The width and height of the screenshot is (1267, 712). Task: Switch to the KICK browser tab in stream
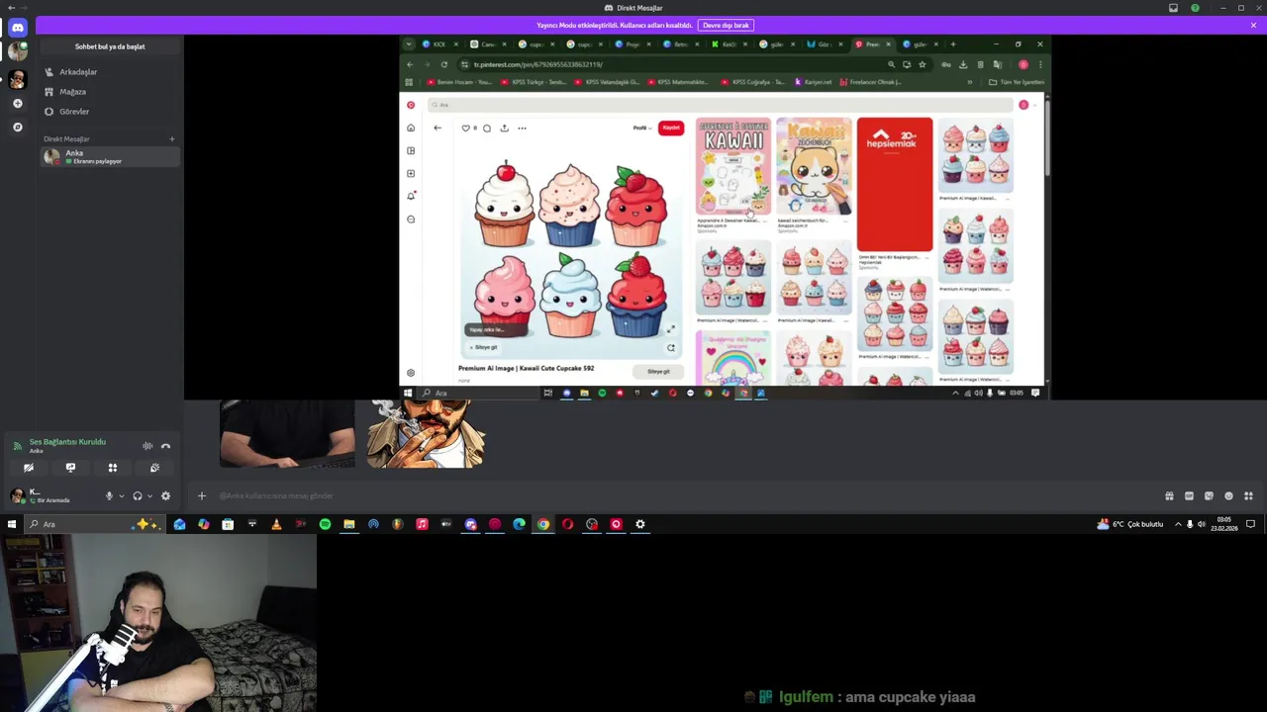pyautogui.click(x=440, y=44)
